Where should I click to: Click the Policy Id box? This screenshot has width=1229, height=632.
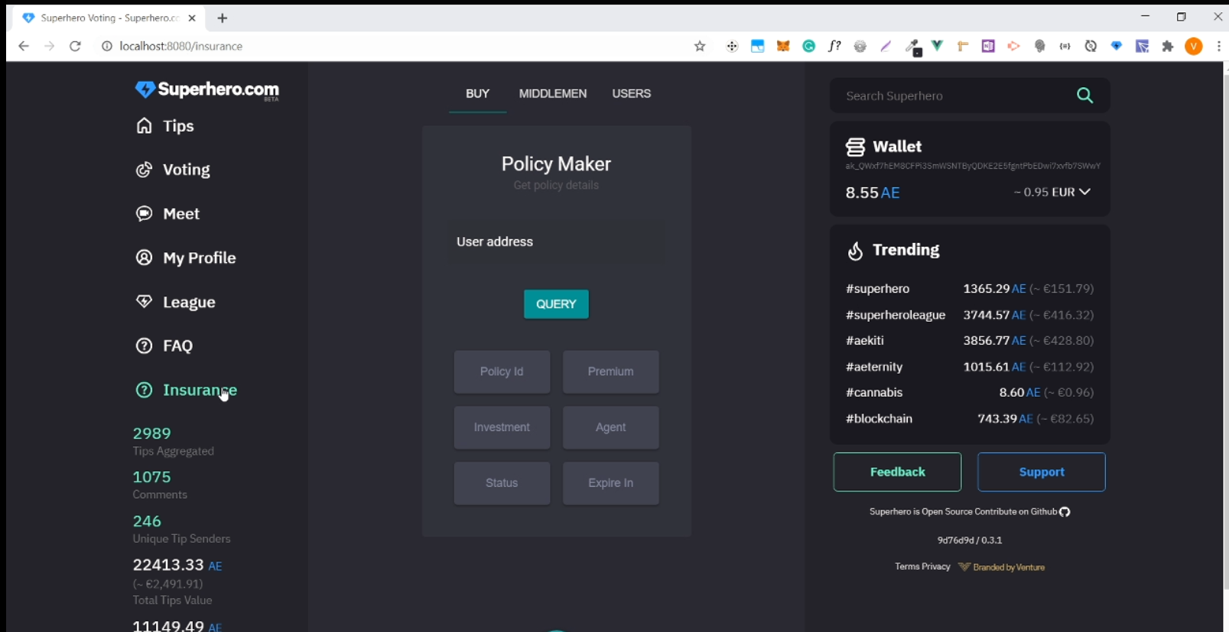click(502, 372)
